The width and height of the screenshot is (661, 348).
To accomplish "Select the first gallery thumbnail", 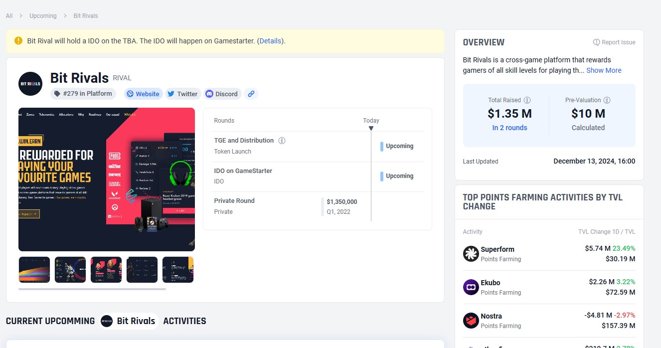I will pos(34,270).
